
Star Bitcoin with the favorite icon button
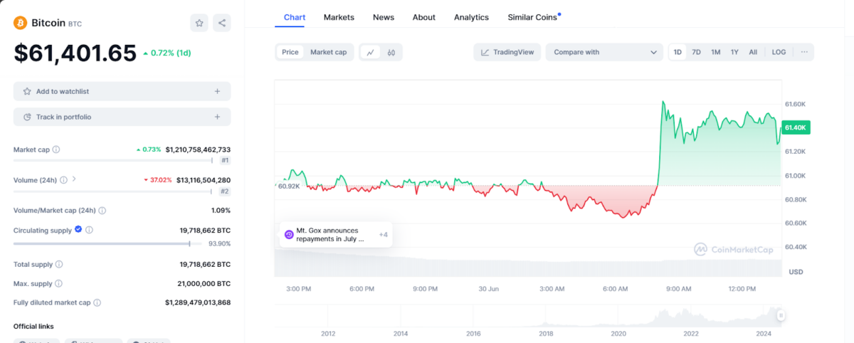[199, 23]
